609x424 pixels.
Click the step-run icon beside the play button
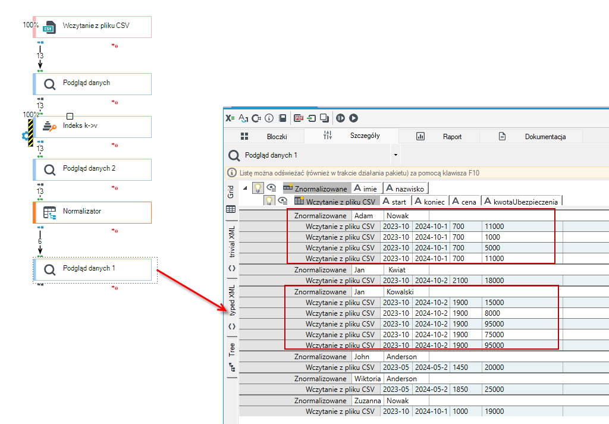341,118
